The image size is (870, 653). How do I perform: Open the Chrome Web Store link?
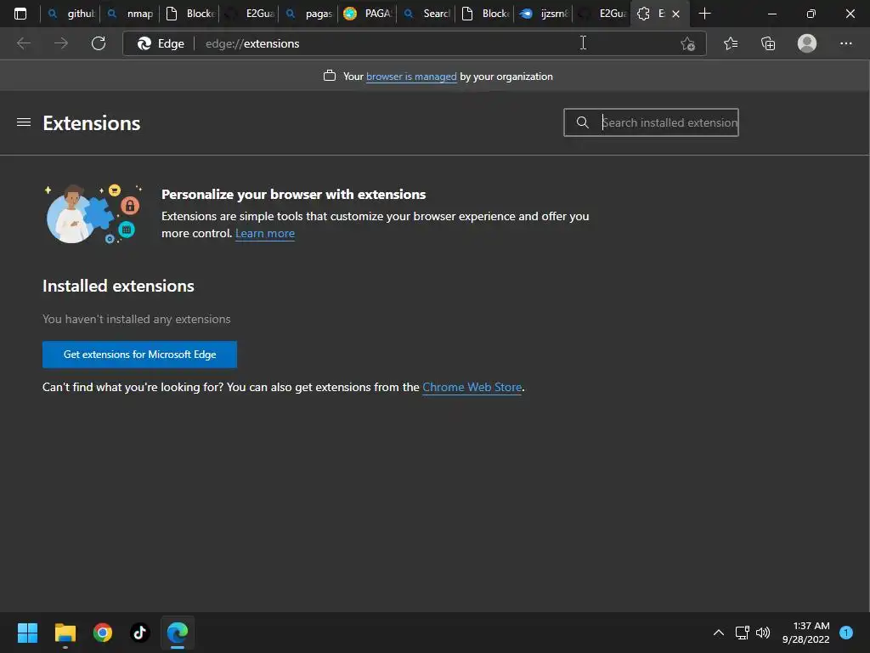coord(472,387)
